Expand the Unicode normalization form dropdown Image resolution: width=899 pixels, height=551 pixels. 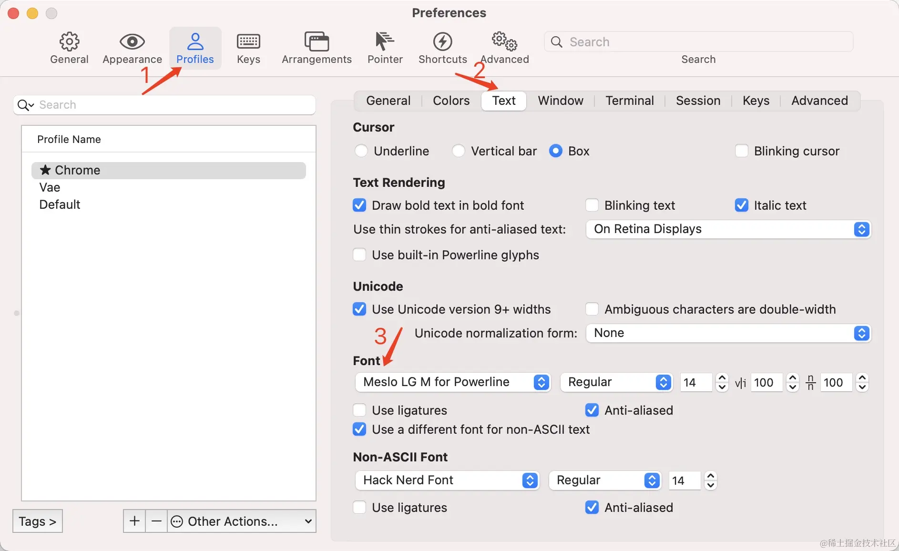click(728, 333)
